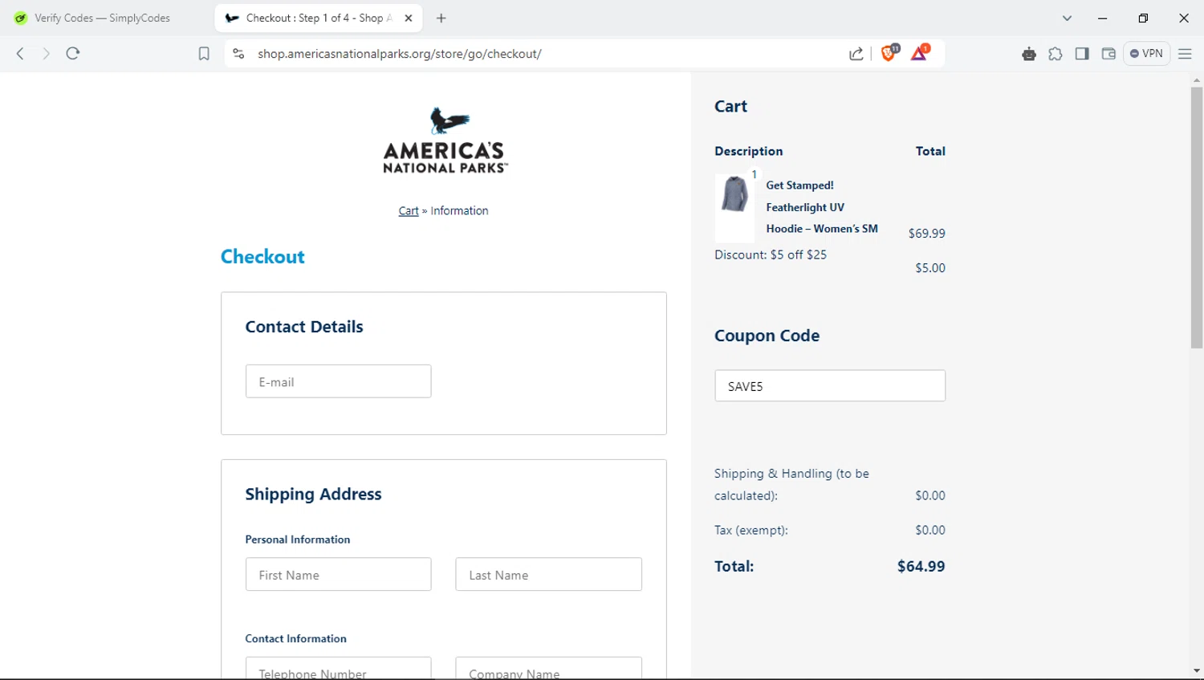
Task: Expand the tab search dropdown arrow
Action: click(1067, 18)
